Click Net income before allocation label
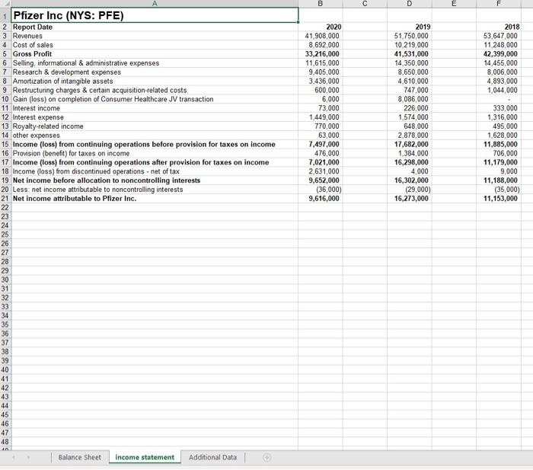This screenshot has height=470, width=533. coord(155,181)
